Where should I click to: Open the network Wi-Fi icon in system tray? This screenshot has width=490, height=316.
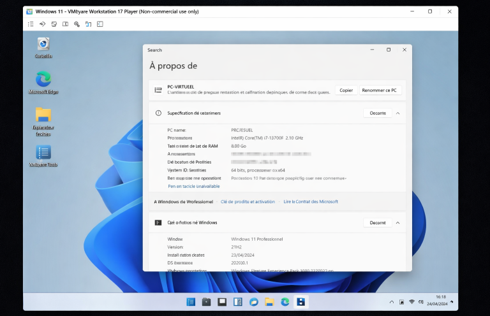[x=412, y=301]
